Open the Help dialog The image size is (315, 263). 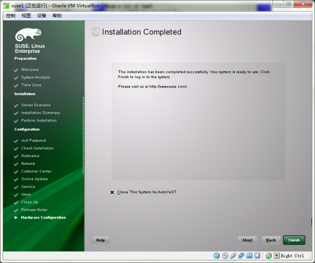coord(100,240)
